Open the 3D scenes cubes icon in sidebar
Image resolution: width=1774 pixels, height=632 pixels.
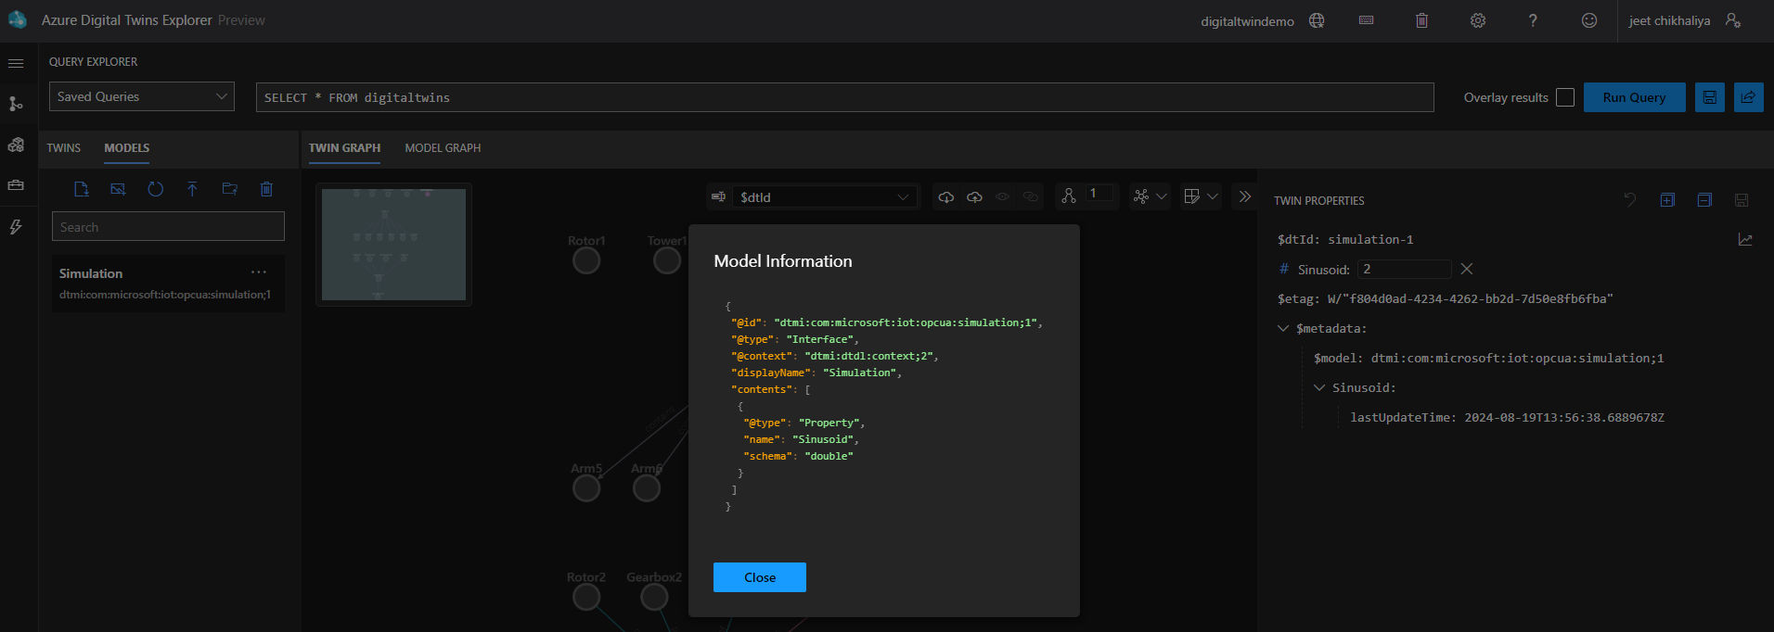16,145
